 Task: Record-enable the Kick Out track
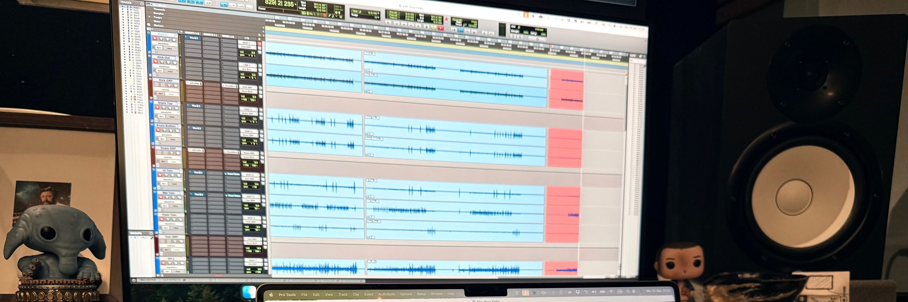tap(156, 62)
